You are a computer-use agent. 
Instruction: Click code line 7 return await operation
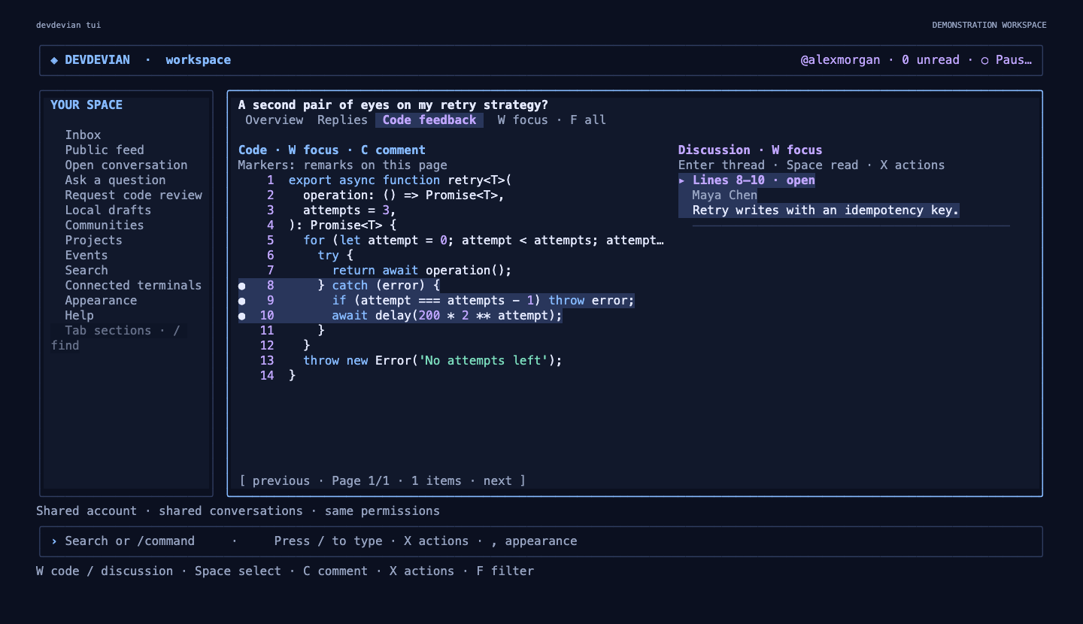[422, 271]
